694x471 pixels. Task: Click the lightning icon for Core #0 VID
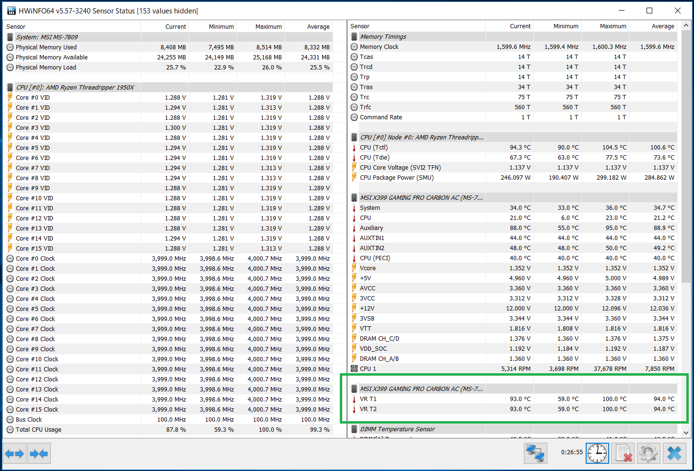[10, 97]
